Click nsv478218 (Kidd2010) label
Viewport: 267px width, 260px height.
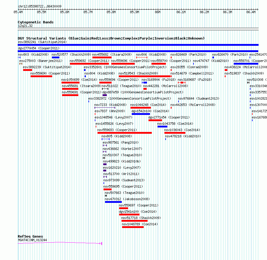(183, 136)
